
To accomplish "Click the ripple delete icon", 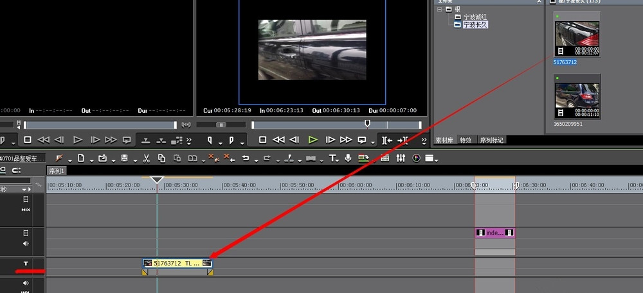I will coord(227,158).
